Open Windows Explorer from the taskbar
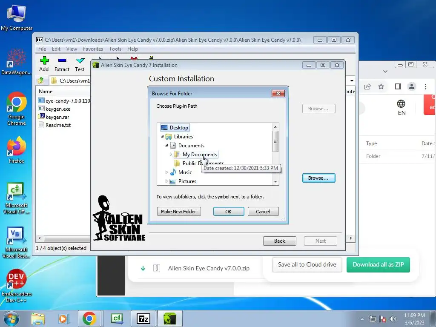The image size is (436, 327). [38, 319]
